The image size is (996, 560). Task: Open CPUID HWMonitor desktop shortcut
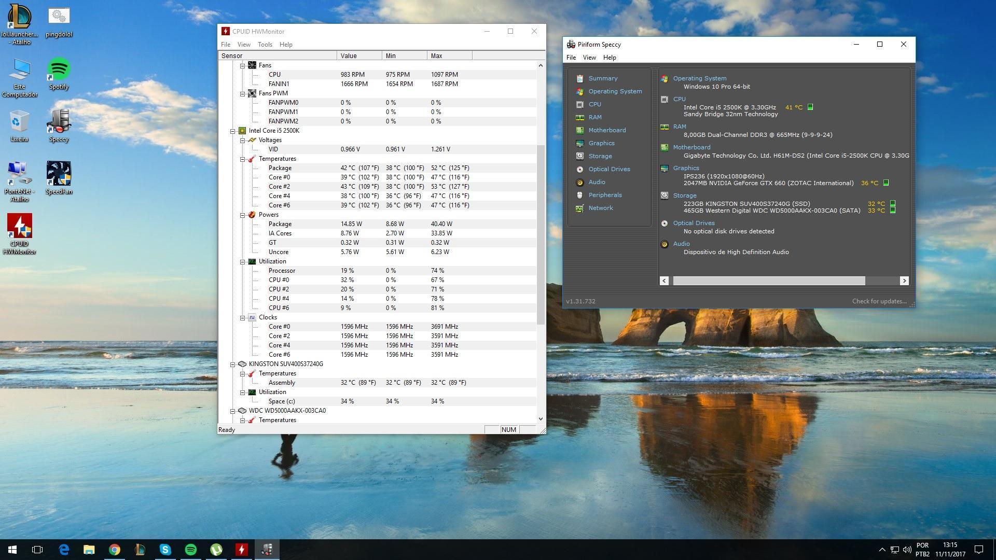pyautogui.click(x=20, y=234)
